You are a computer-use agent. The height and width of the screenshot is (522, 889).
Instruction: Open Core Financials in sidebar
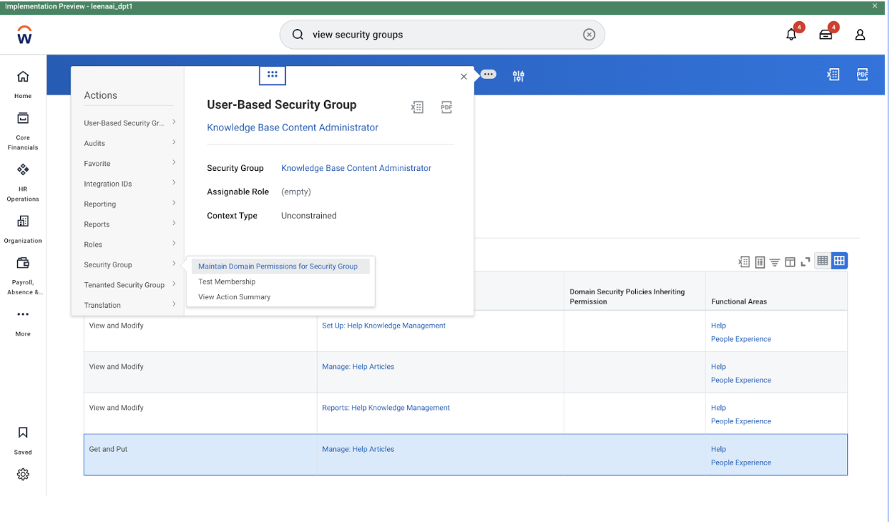coord(23,130)
